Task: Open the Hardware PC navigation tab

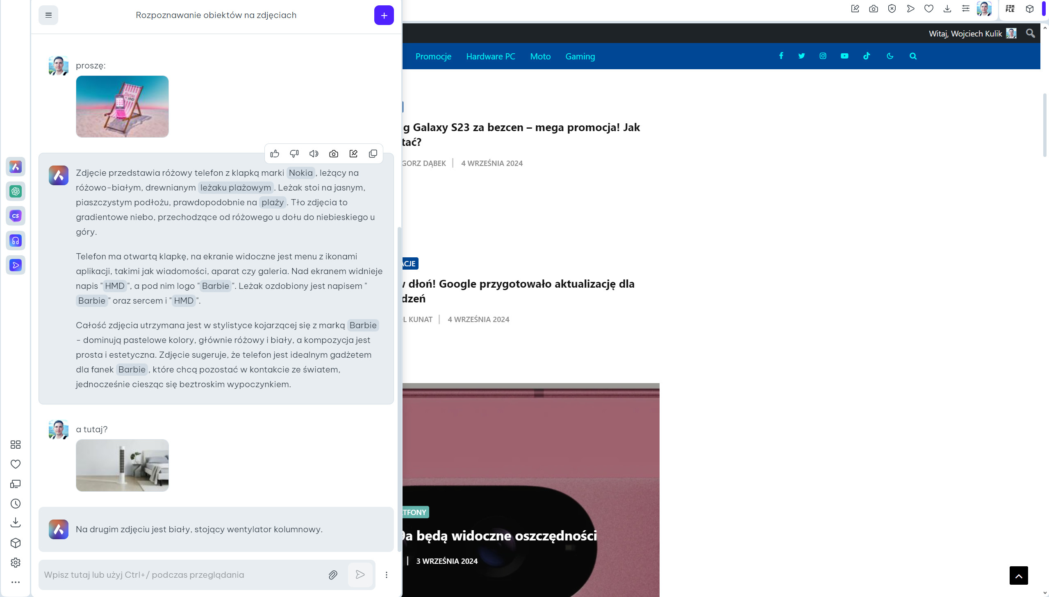Action: click(x=490, y=57)
